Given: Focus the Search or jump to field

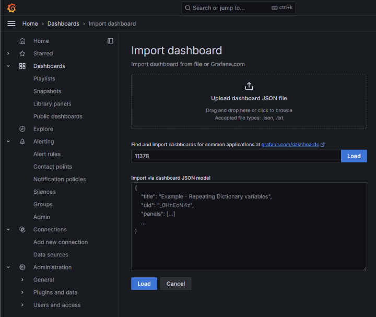Looking at the screenshot, I should (x=239, y=8).
